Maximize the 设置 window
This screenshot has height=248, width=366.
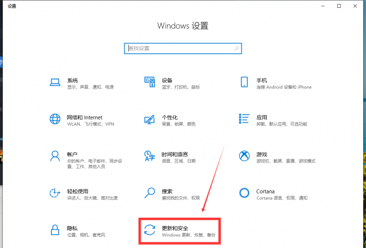339,6
